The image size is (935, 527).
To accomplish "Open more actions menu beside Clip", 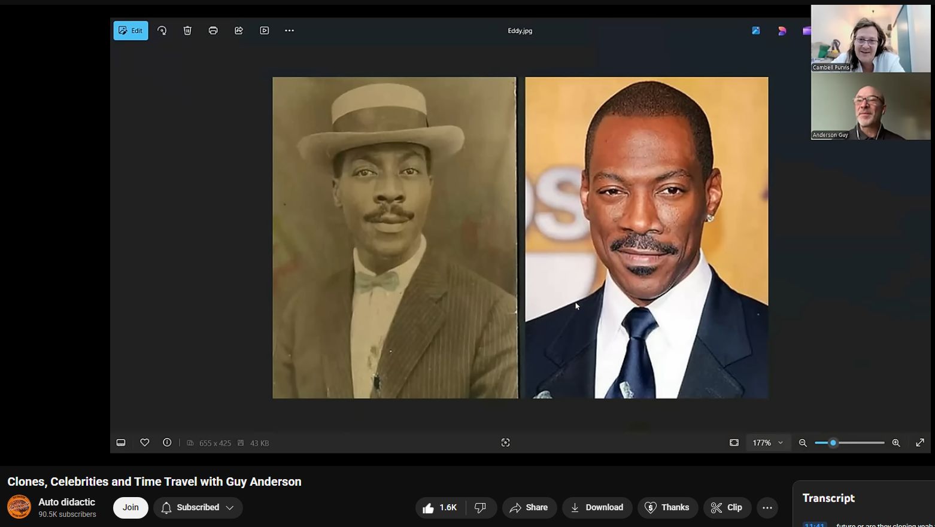I will [767, 508].
